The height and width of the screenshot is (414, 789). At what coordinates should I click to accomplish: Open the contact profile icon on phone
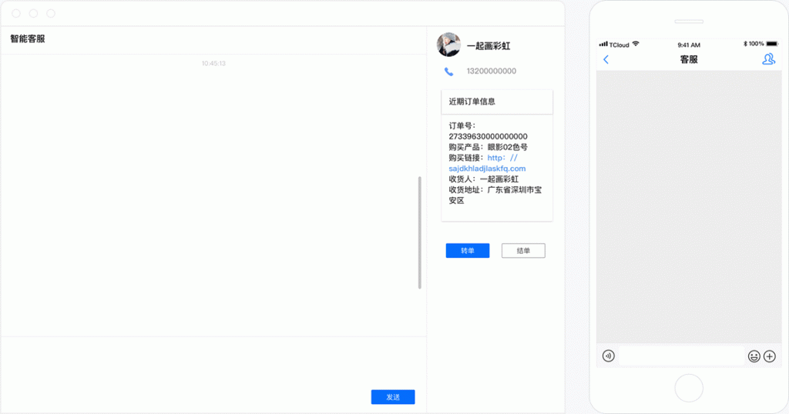[x=768, y=59]
